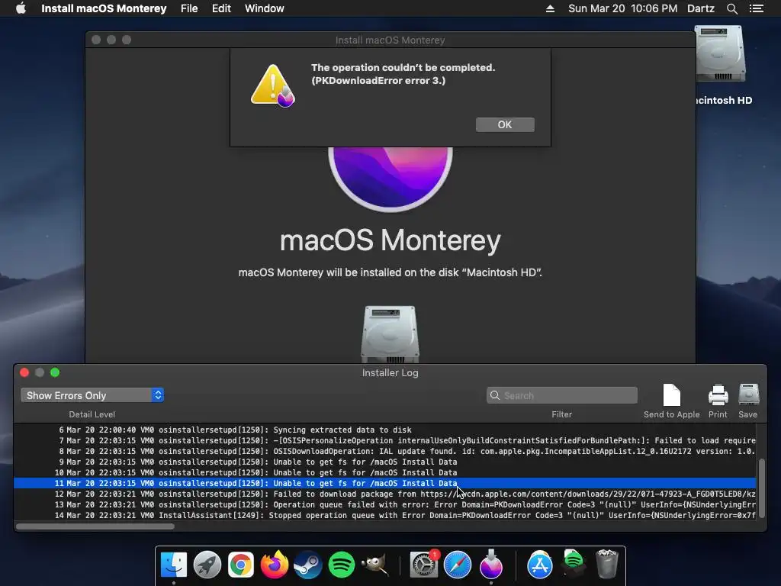781x586 pixels.
Task: Click the Print icon in Installer Log
Action: 718,395
